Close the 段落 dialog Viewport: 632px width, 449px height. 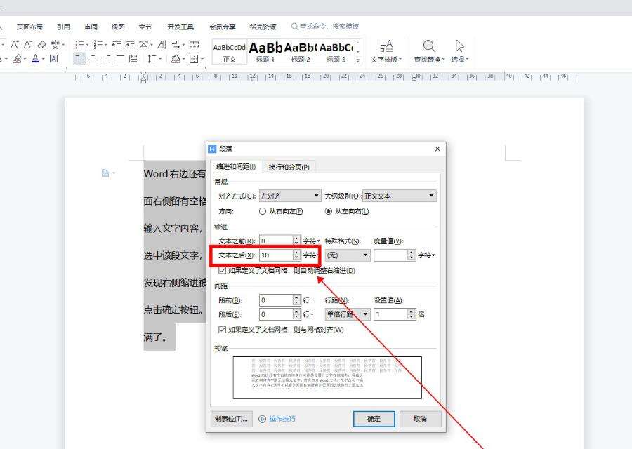(437, 149)
